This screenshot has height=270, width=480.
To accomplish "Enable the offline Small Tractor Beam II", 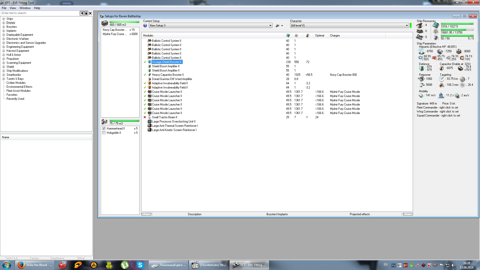I will click(145, 117).
